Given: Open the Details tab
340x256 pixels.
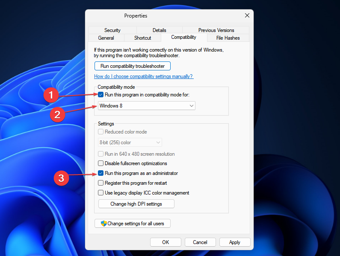Looking at the screenshot, I should 159,30.
